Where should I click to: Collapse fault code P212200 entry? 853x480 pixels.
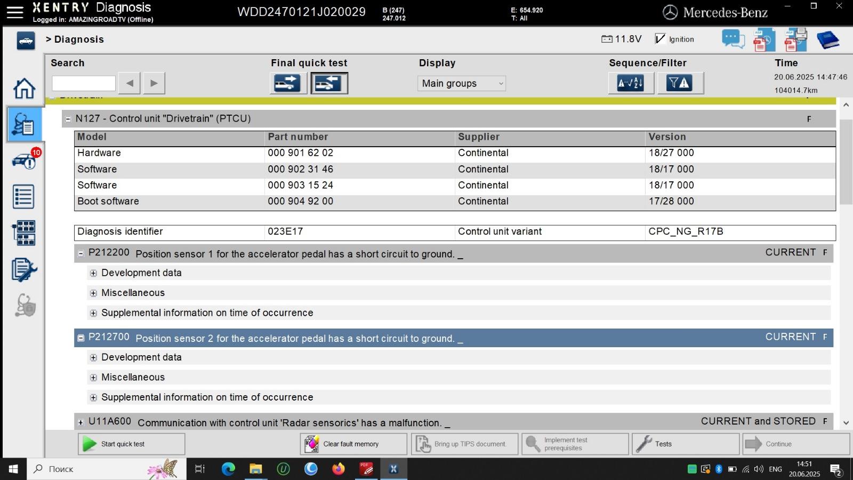point(81,253)
